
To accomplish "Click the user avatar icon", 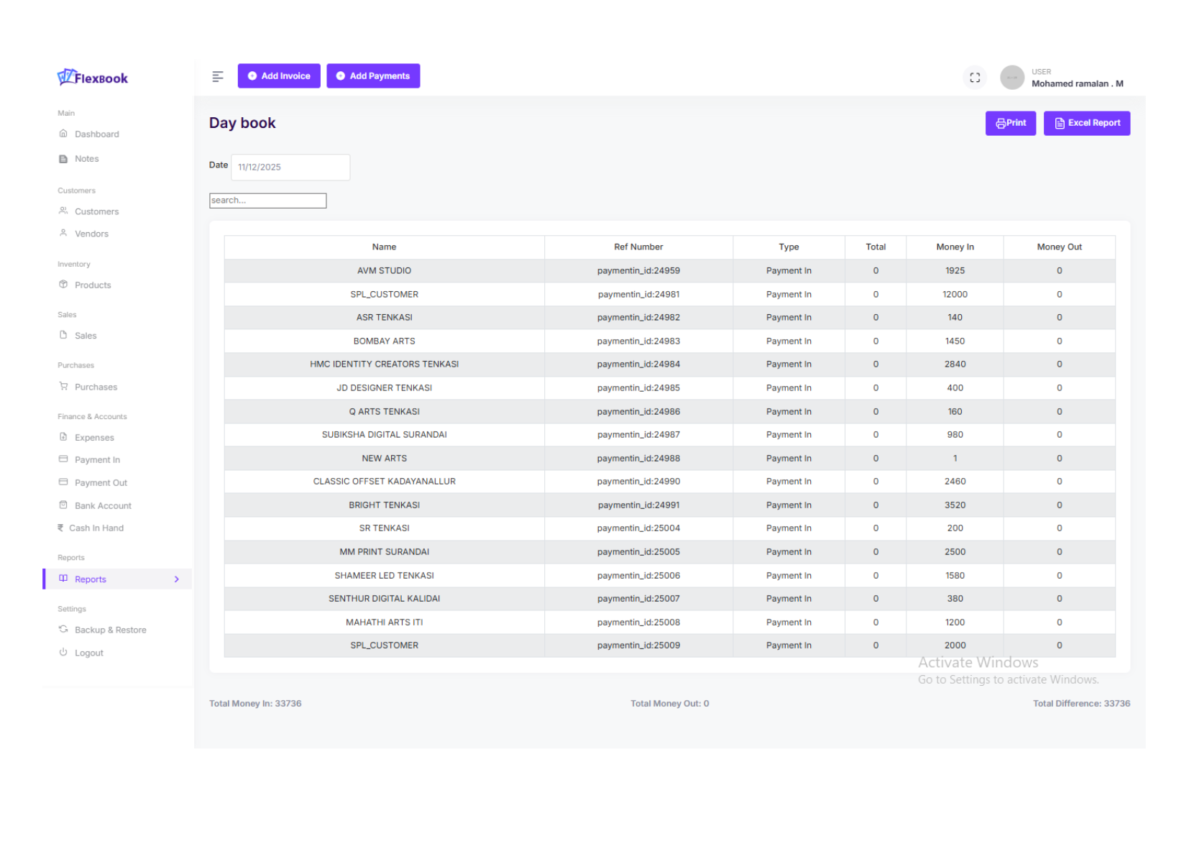I will [x=1011, y=78].
